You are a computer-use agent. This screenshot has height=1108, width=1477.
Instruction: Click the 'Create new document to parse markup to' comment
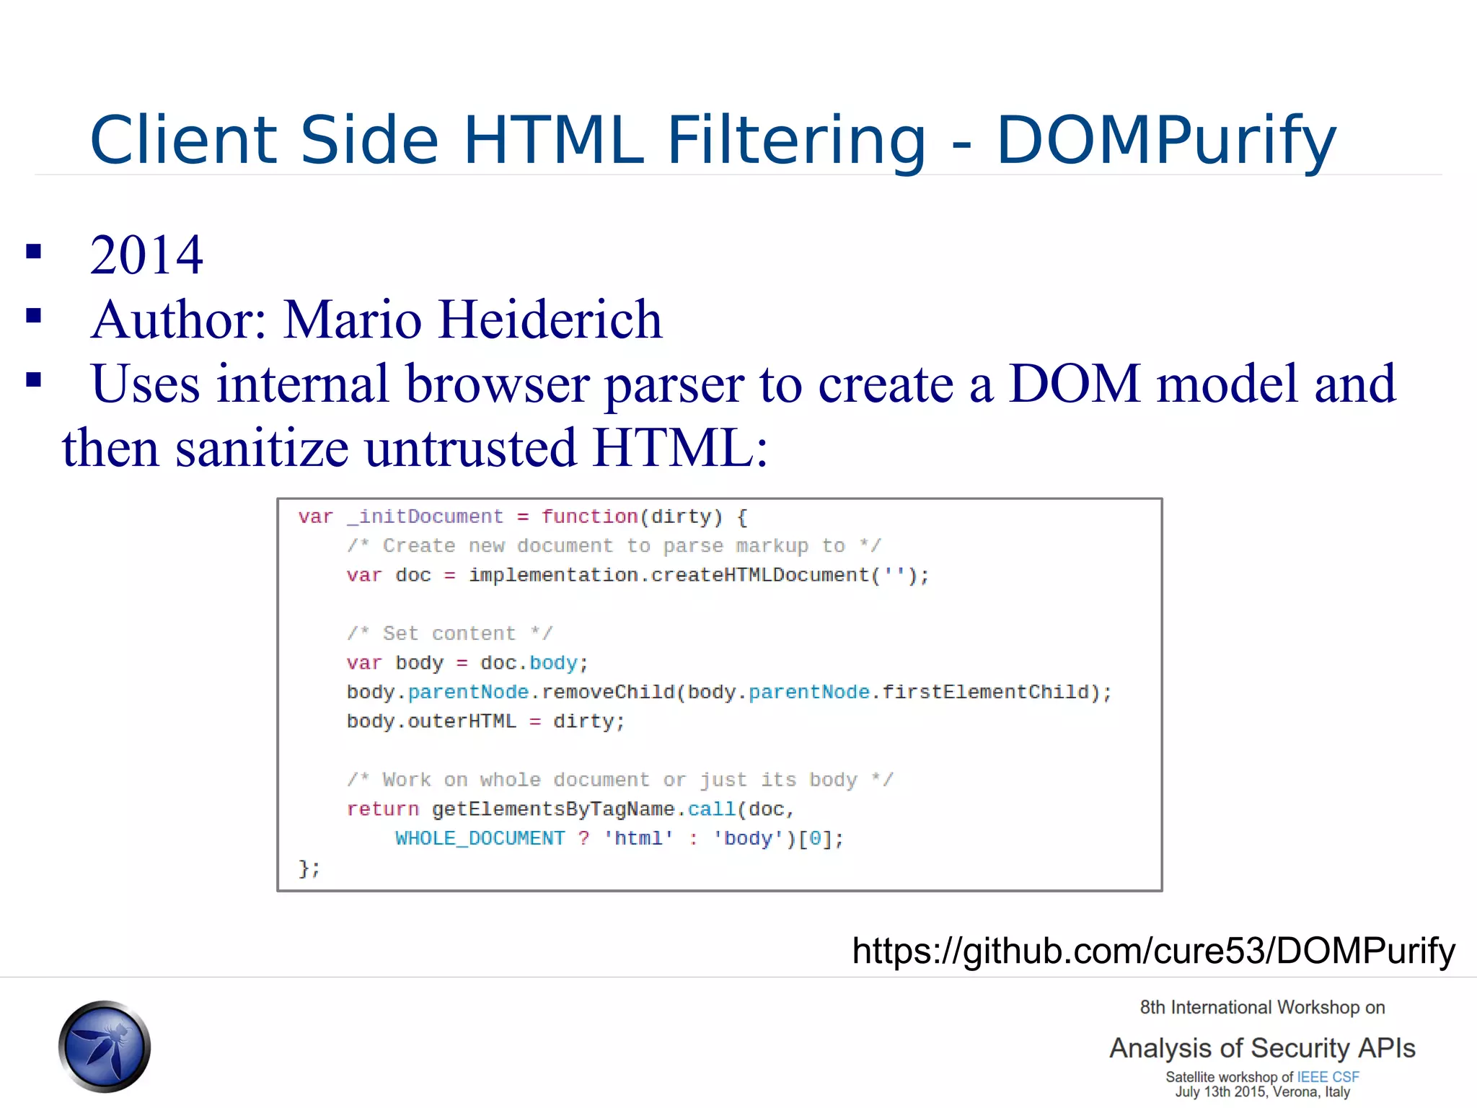click(614, 546)
